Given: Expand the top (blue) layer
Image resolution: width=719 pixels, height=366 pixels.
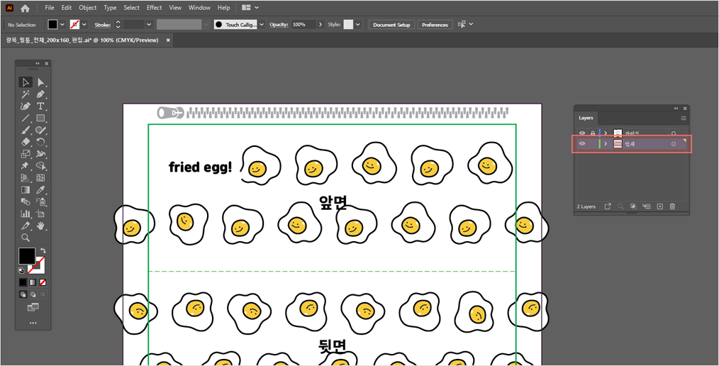Looking at the screenshot, I should coord(606,133).
